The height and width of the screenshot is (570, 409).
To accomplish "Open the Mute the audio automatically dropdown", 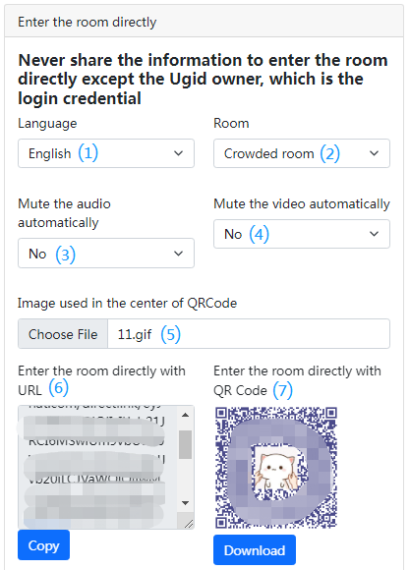I will (106, 254).
